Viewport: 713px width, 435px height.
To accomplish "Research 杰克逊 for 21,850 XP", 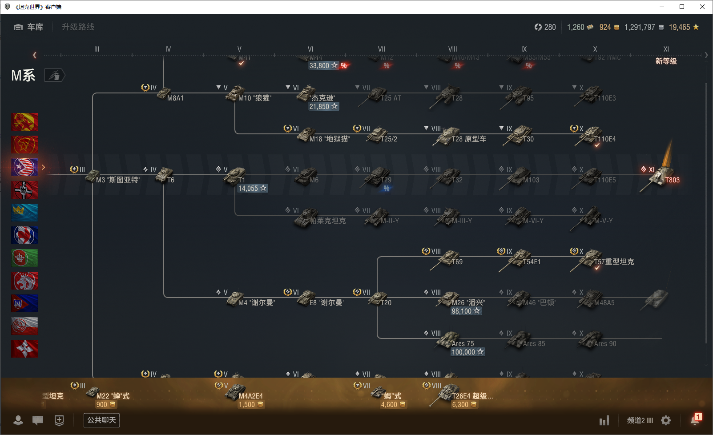I will 324,106.
